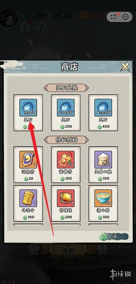136x284 pixels.
Task: Choose the 灵兽口粮 food sack item
Action: click(x=103, y=165)
